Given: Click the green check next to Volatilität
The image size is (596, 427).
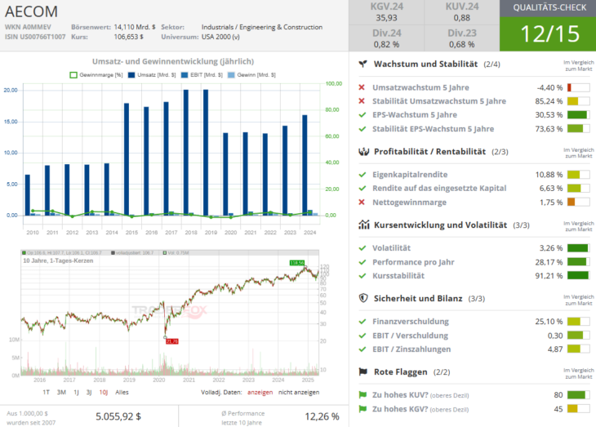Looking at the screenshot, I should [x=362, y=248].
